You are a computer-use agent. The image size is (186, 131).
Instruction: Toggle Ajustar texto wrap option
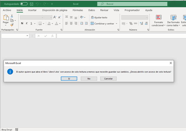click(x=99, y=17)
